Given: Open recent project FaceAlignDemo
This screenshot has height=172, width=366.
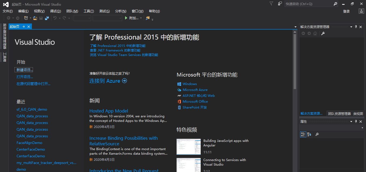Looking at the screenshot, I should (x=29, y=143).
